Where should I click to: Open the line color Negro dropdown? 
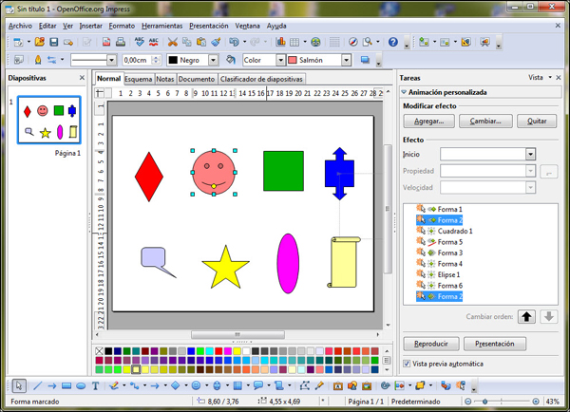point(214,60)
